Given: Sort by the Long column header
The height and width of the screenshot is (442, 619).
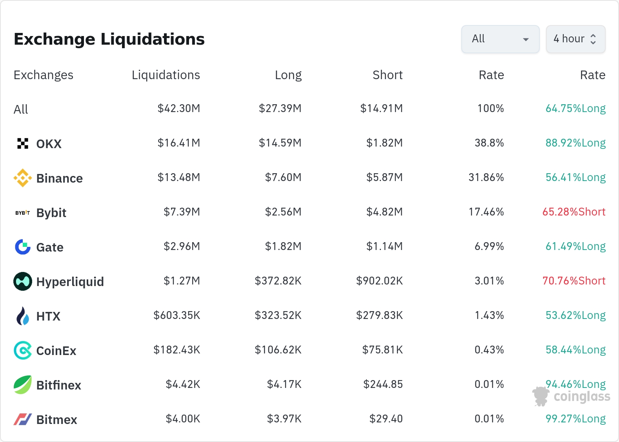Looking at the screenshot, I should [288, 75].
